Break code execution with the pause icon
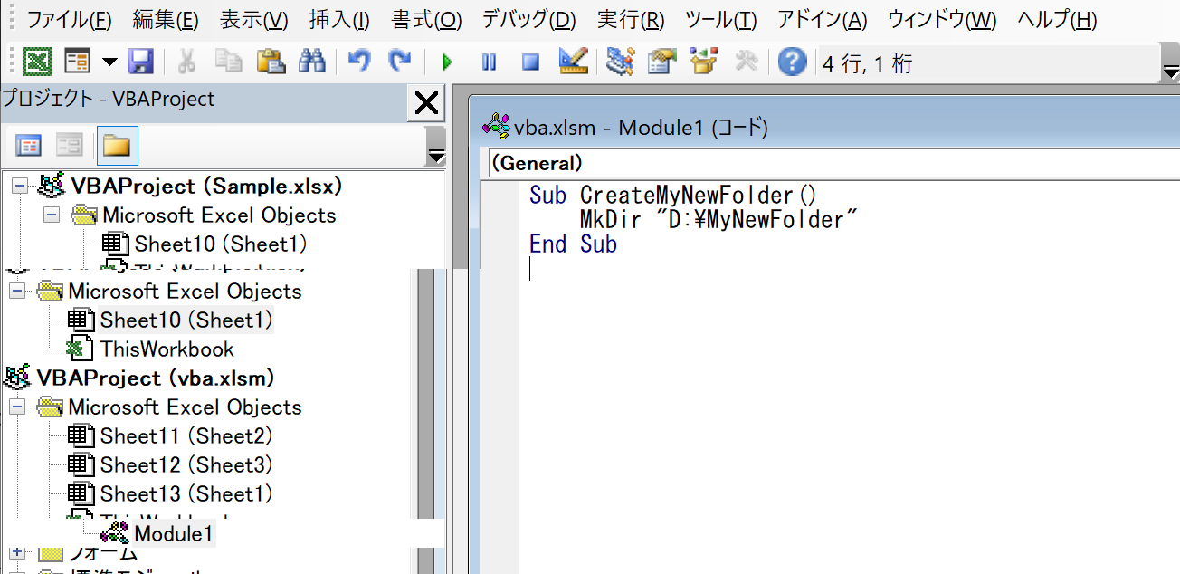This screenshot has width=1180, height=574. point(489,62)
